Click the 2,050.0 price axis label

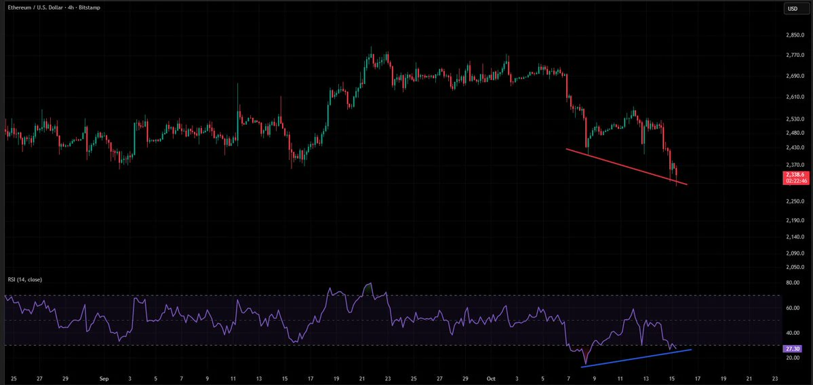click(x=794, y=267)
